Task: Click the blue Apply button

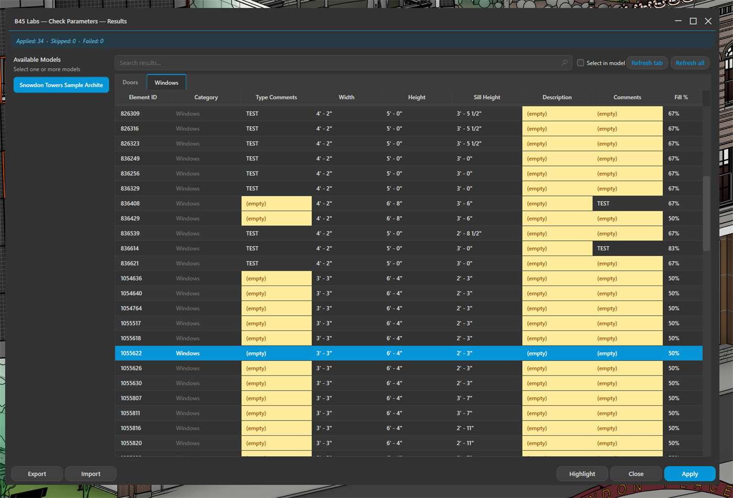Action: click(x=690, y=474)
